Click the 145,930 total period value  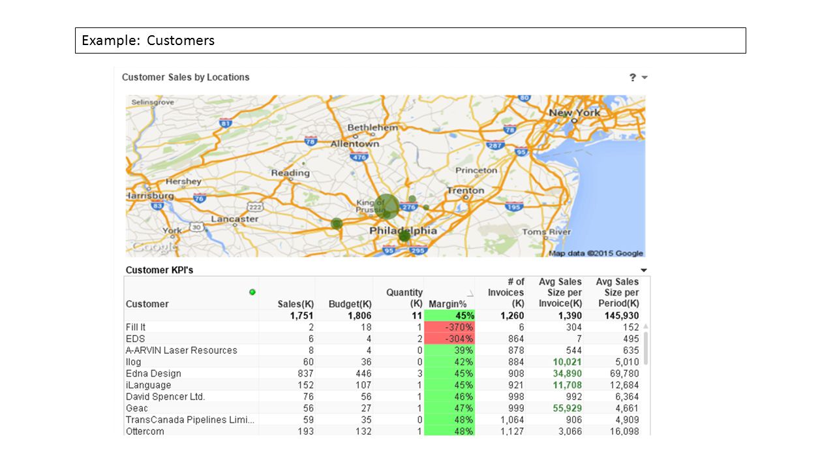click(x=622, y=316)
